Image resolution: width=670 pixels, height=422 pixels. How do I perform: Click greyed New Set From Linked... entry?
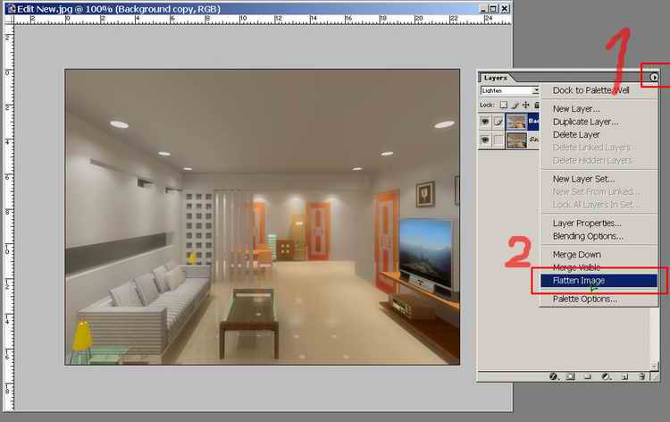pyautogui.click(x=595, y=192)
